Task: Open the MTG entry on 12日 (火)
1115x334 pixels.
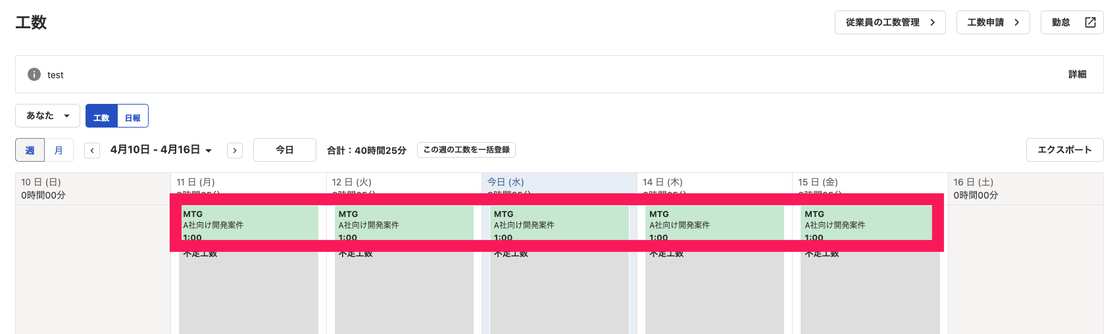Action: (x=405, y=224)
